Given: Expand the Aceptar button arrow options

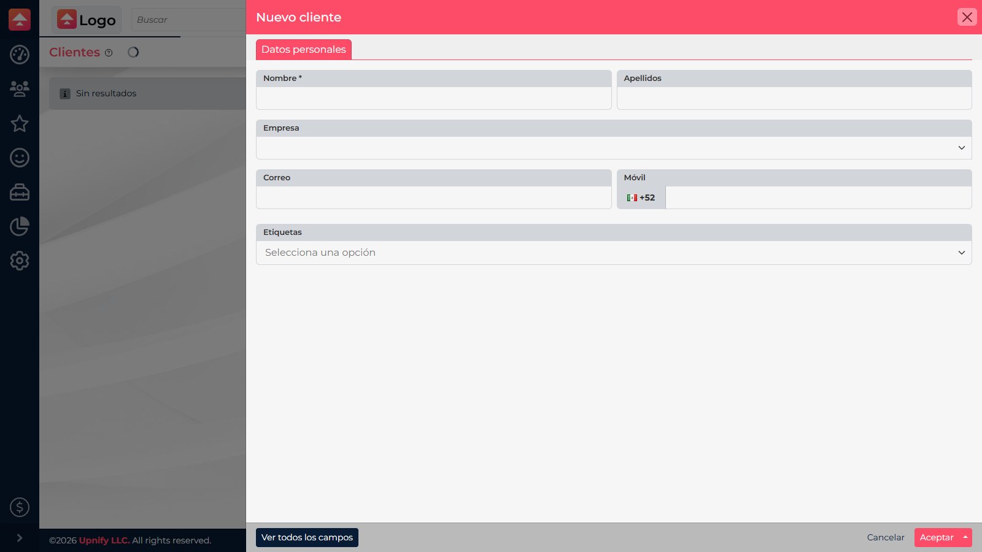Looking at the screenshot, I should pyautogui.click(x=965, y=537).
